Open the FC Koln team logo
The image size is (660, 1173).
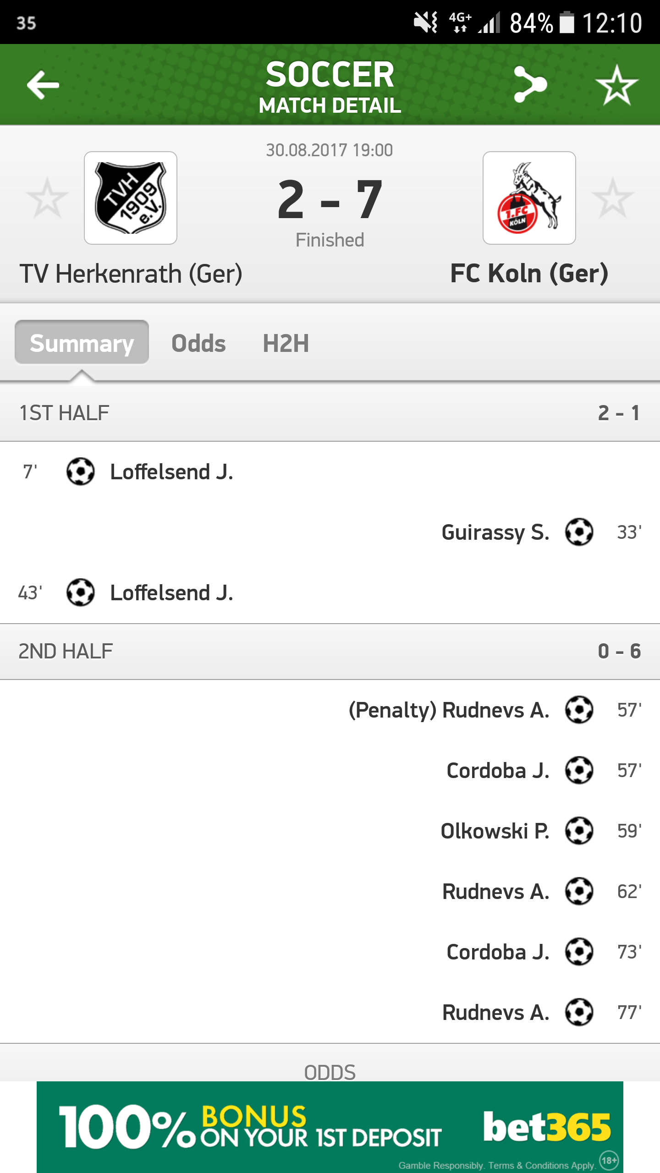point(529,198)
